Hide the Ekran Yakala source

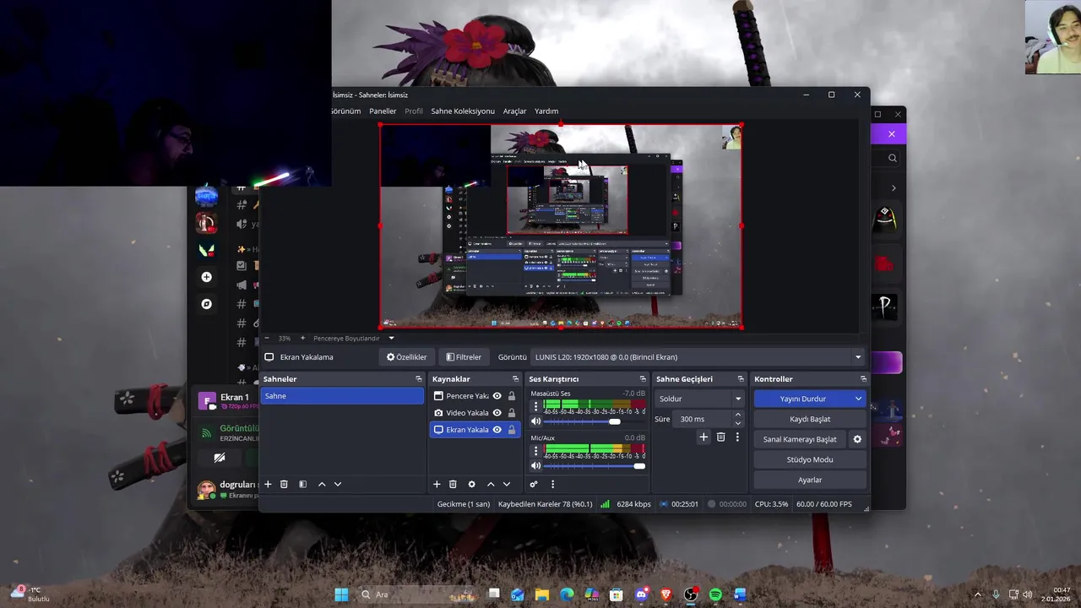click(x=497, y=430)
